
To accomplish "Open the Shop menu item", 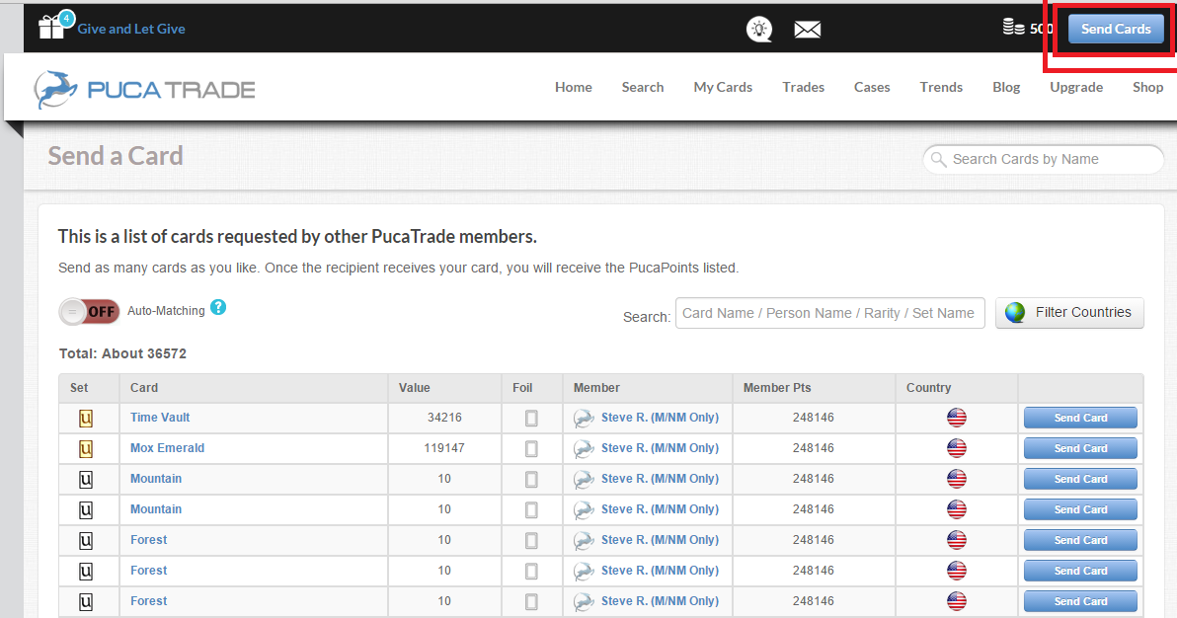I will (x=1147, y=87).
